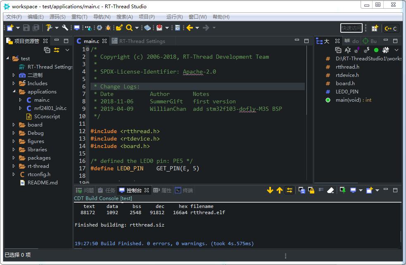This screenshot has width=406, height=265.
Task: Click the 快速访问 quick access field
Action: pyautogui.click(x=351, y=28)
